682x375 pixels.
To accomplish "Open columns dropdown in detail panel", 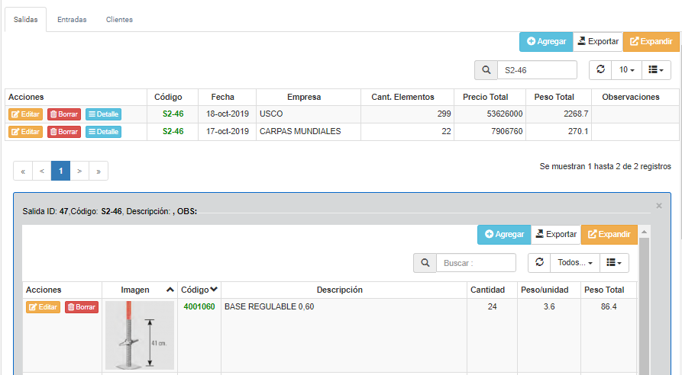I will [614, 262].
